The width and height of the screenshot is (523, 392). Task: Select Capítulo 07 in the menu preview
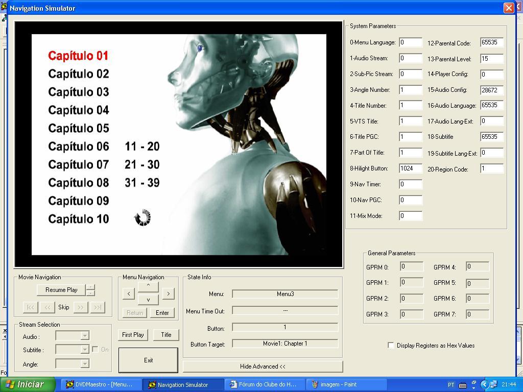78,164
